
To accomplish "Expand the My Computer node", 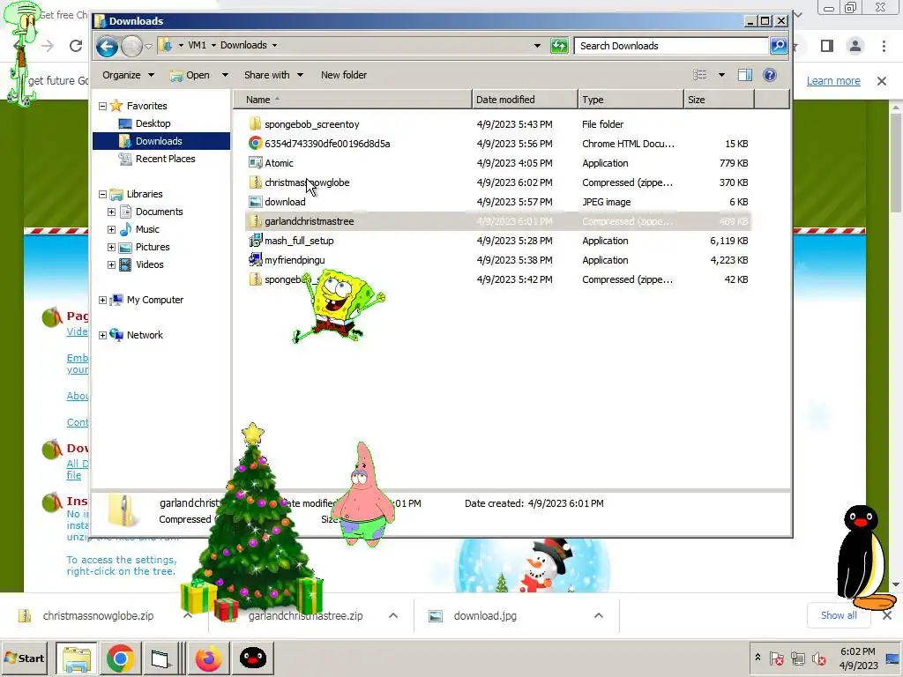I will pos(102,300).
